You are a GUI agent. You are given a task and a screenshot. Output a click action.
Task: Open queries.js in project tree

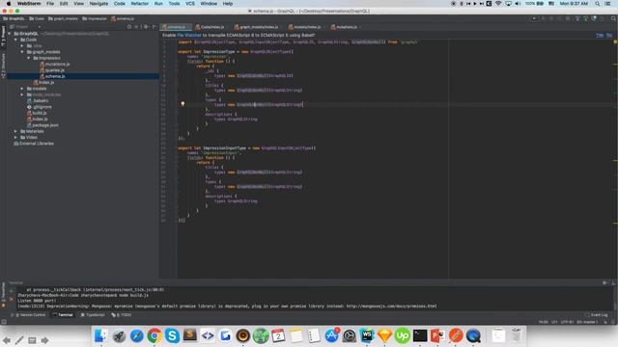pyautogui.click(x=52, y=70)
